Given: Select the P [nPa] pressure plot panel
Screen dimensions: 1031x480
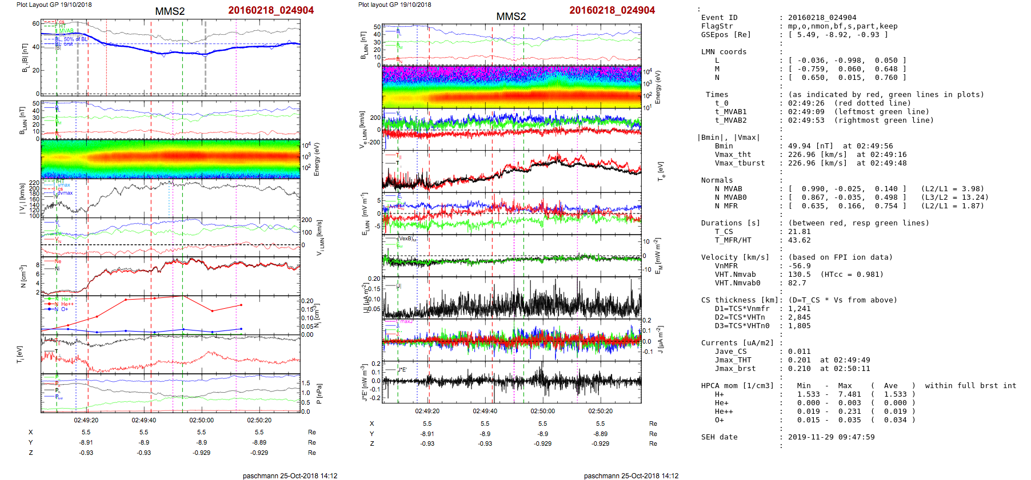Looking at the screenshot, I should point(170,393).
